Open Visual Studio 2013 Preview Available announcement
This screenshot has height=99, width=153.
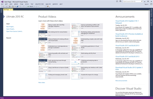[129, 35]
